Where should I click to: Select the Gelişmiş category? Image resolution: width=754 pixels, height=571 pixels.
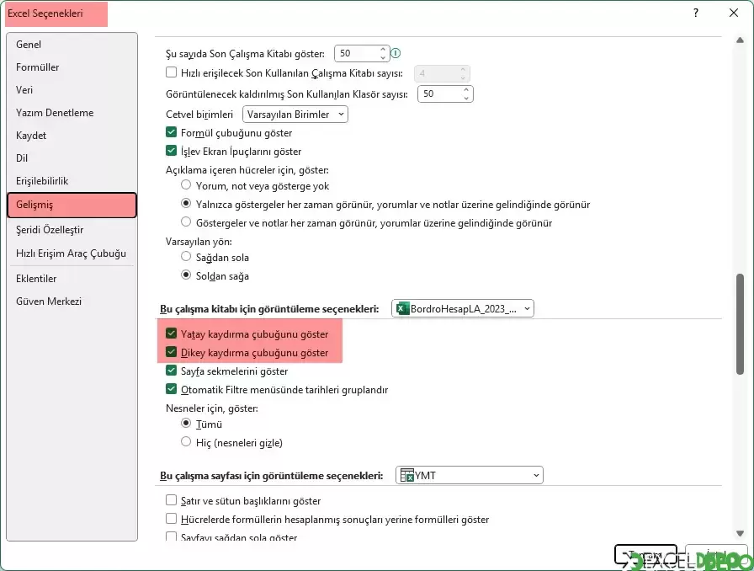pos(72,205)
